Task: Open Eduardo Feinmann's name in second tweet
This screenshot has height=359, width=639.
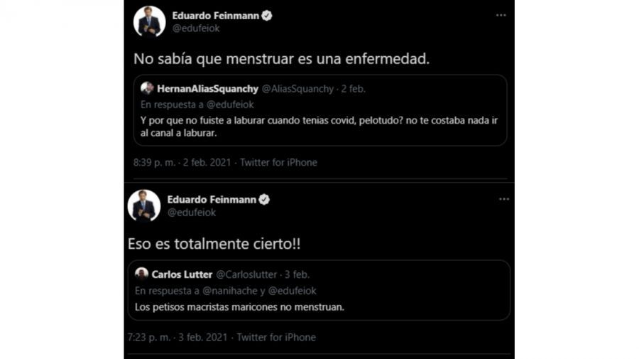Action: (x=212, y=200)
